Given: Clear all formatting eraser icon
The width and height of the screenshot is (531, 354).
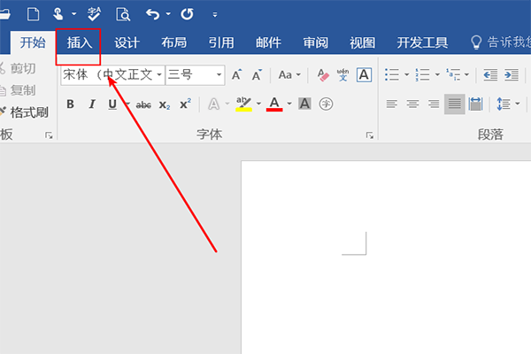Looking at the screenshot, I should [323, 75].
